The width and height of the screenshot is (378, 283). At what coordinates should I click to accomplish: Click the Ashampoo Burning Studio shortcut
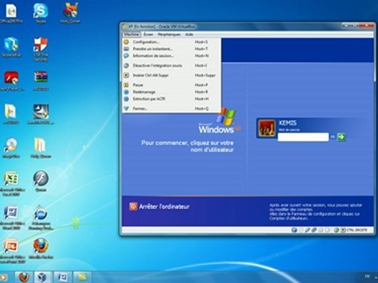(41, 217)
